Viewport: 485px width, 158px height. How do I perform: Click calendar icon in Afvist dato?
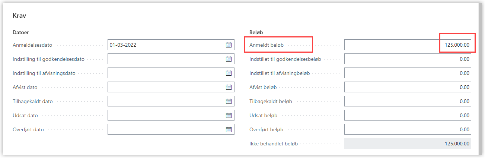(229, 87)
